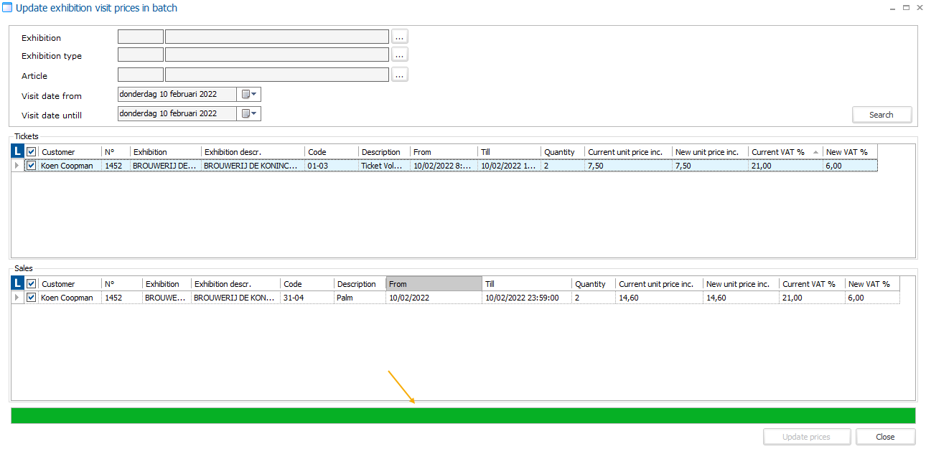
Task: Toggle select-all checkbox in Tickets header
Action: [x=31, y=152]
